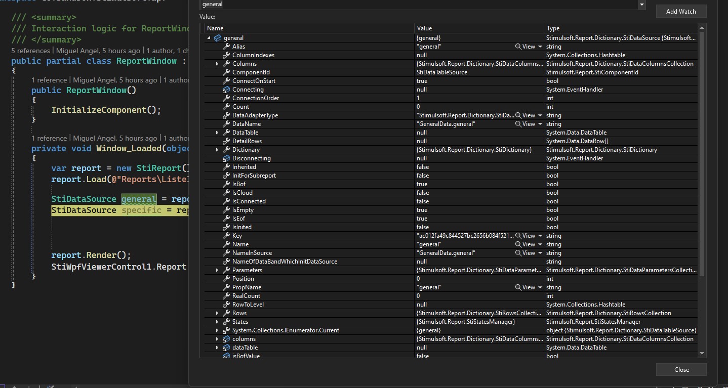Click the field icon beside lowercase columns
Viewport: 728px width, 388px height.
point(226,339)
